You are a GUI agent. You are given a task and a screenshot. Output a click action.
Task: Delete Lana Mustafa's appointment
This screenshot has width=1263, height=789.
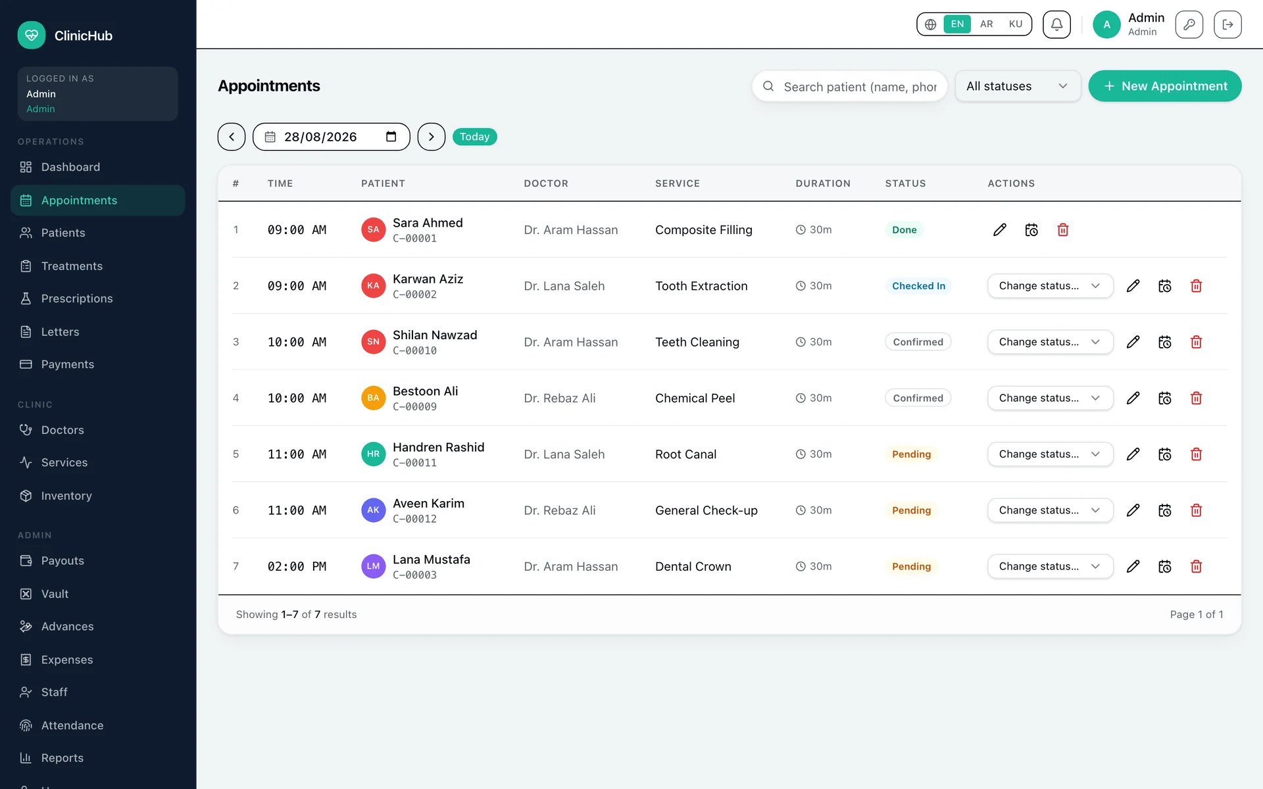tap(1197, 566)
